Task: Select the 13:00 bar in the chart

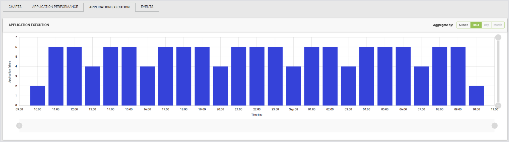Action: tap(92, 86)
